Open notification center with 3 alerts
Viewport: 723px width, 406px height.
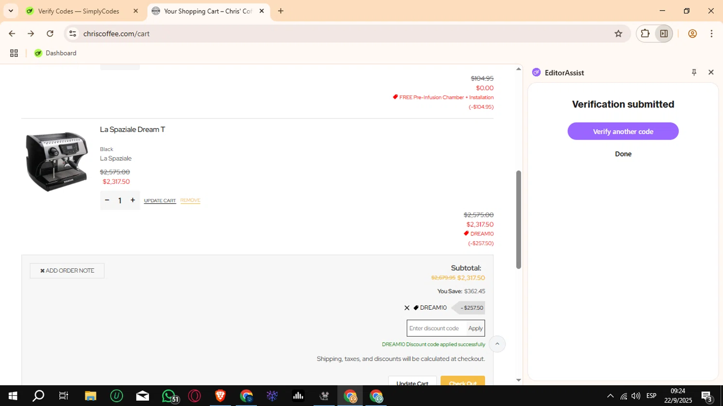click(707, 396)
